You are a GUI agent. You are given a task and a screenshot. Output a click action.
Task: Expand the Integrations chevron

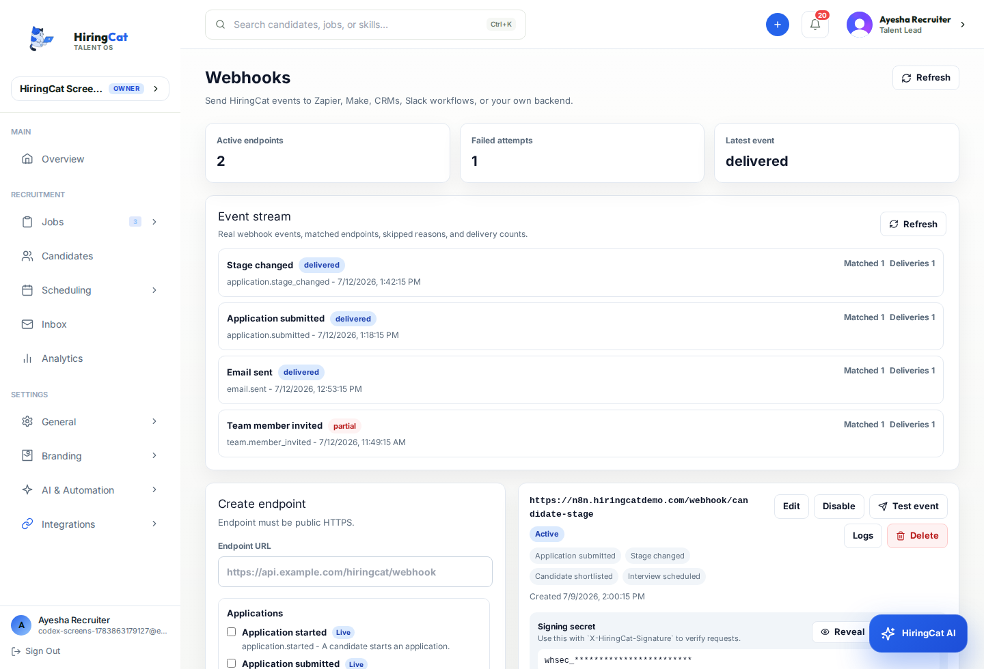(x=154, y=524)
